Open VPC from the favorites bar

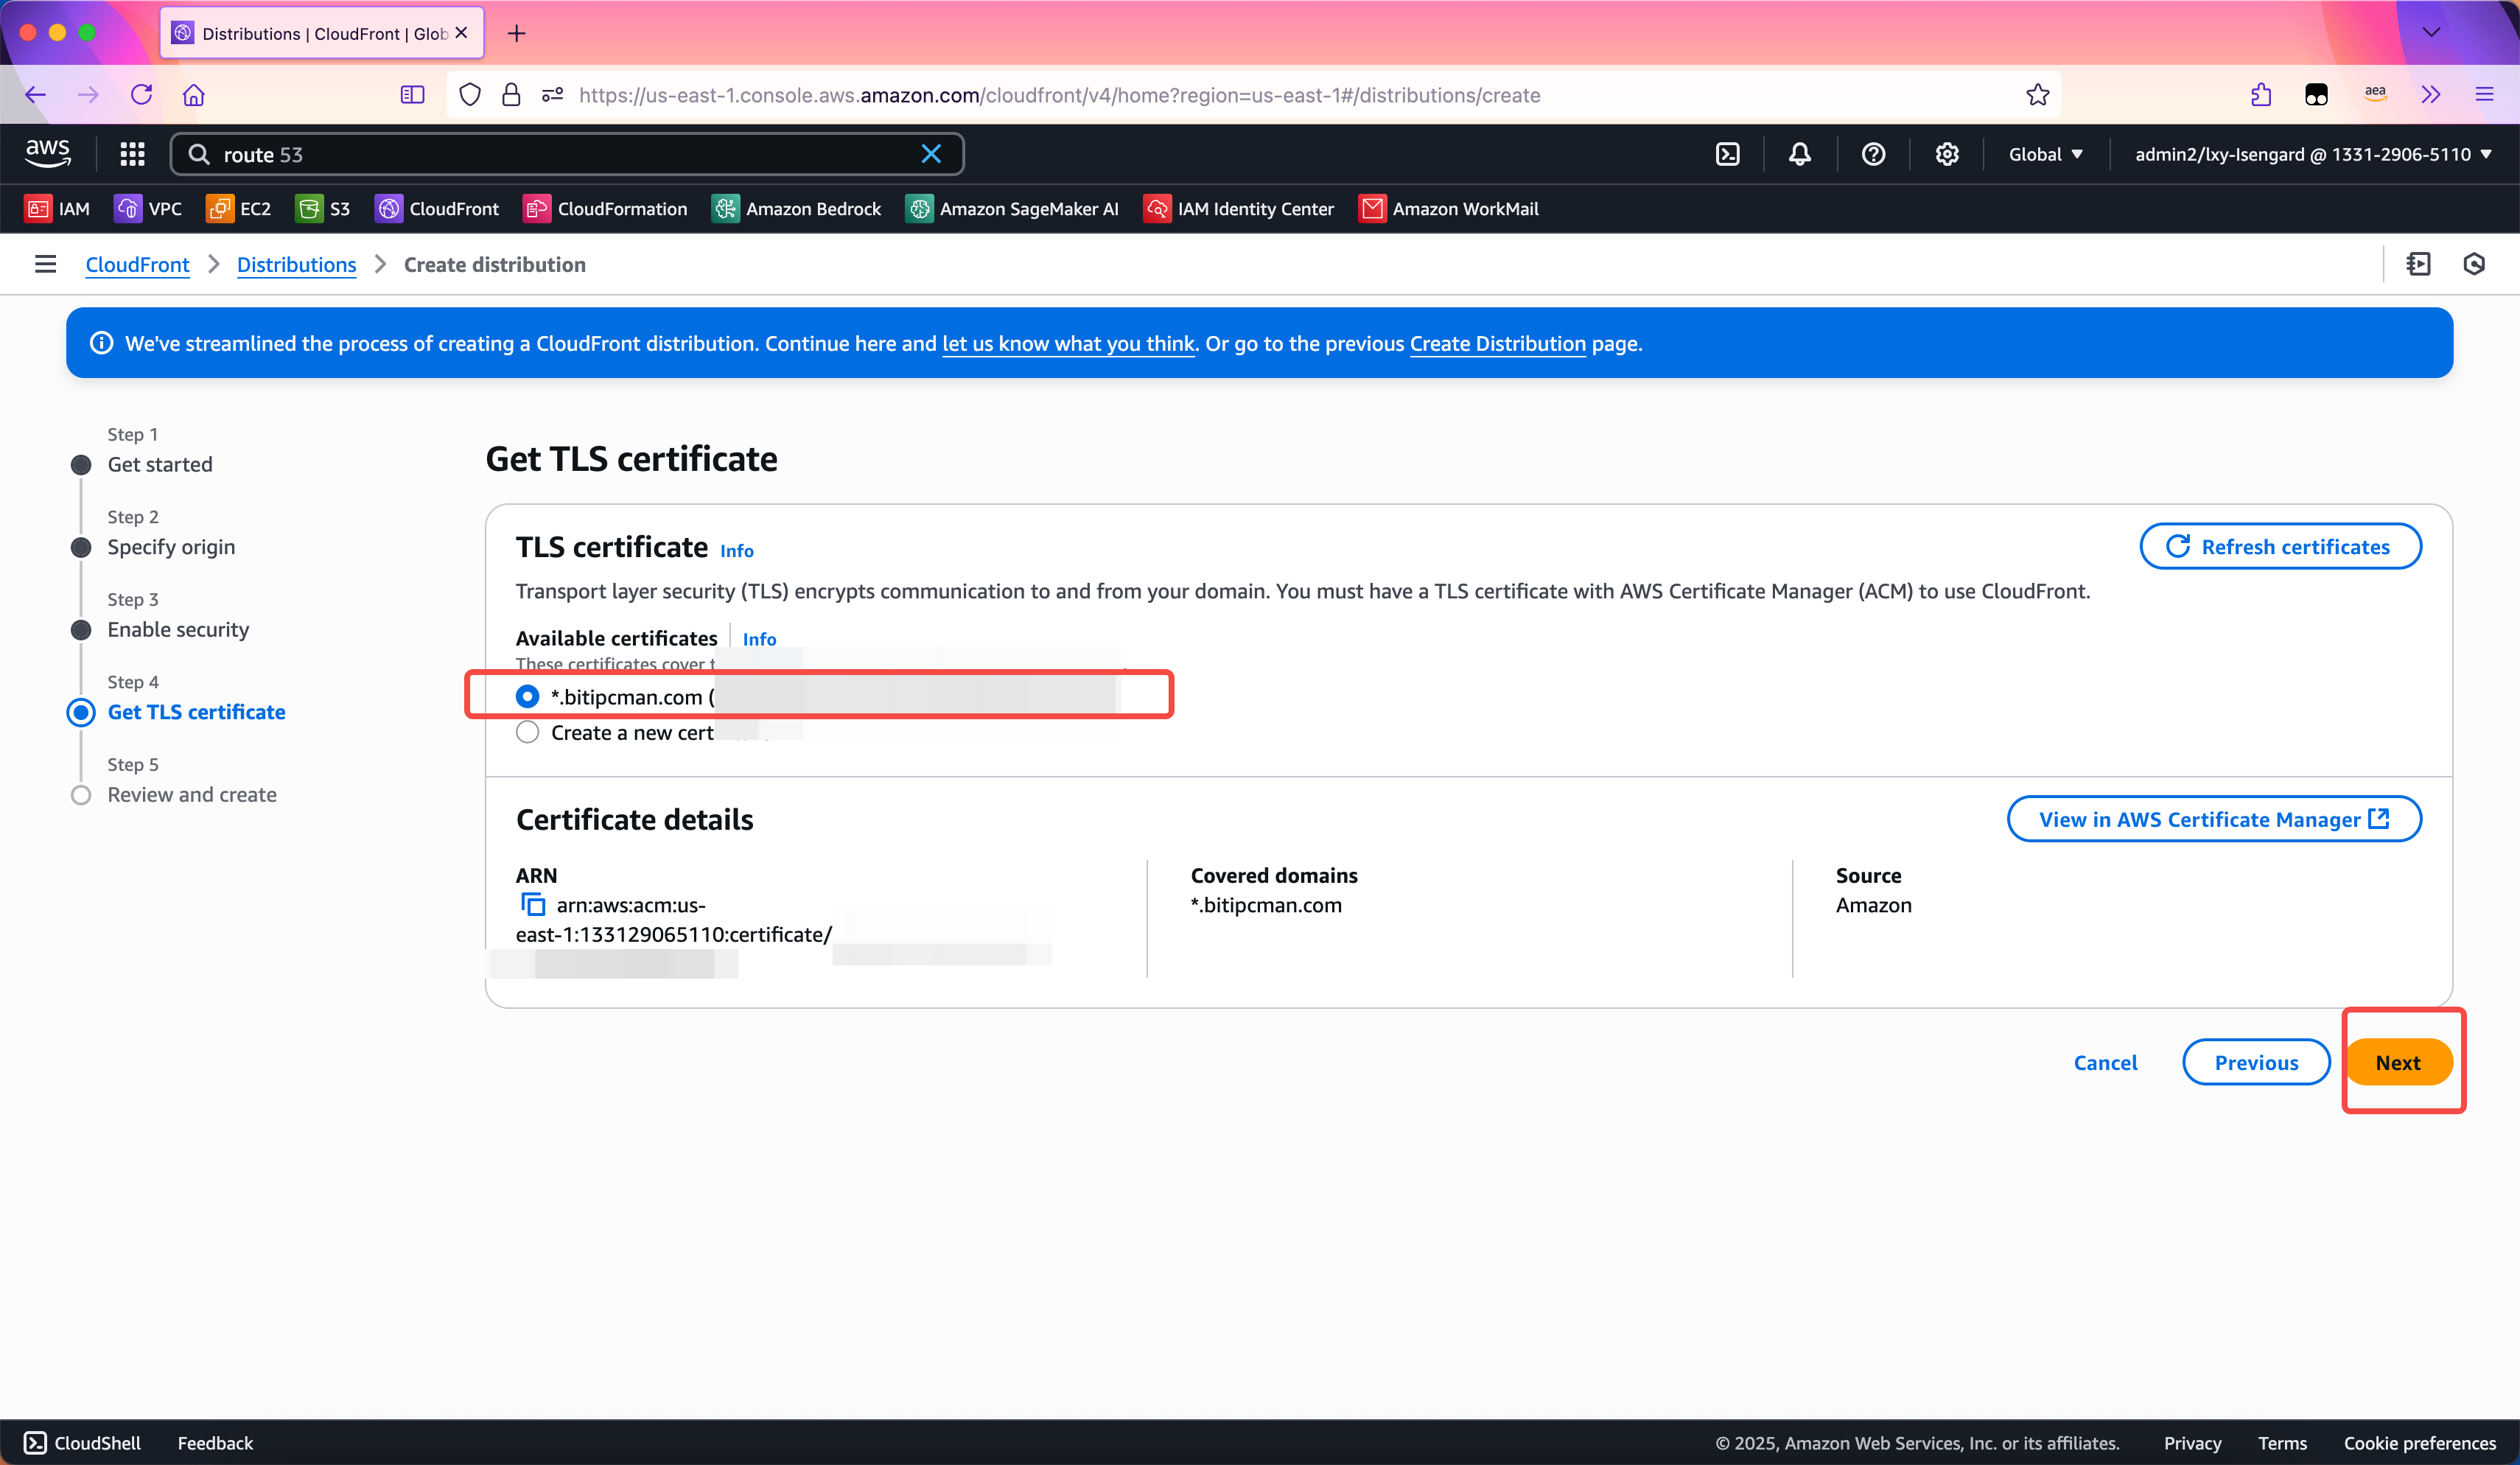(x=148, y=209)
